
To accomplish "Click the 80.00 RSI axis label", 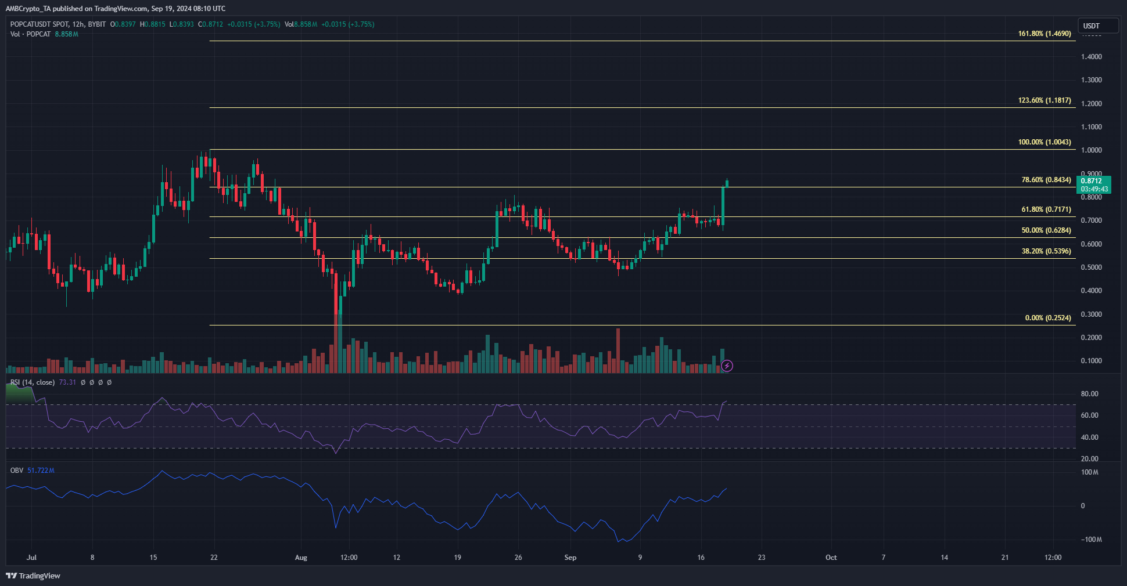I will tap(1089, 394).
